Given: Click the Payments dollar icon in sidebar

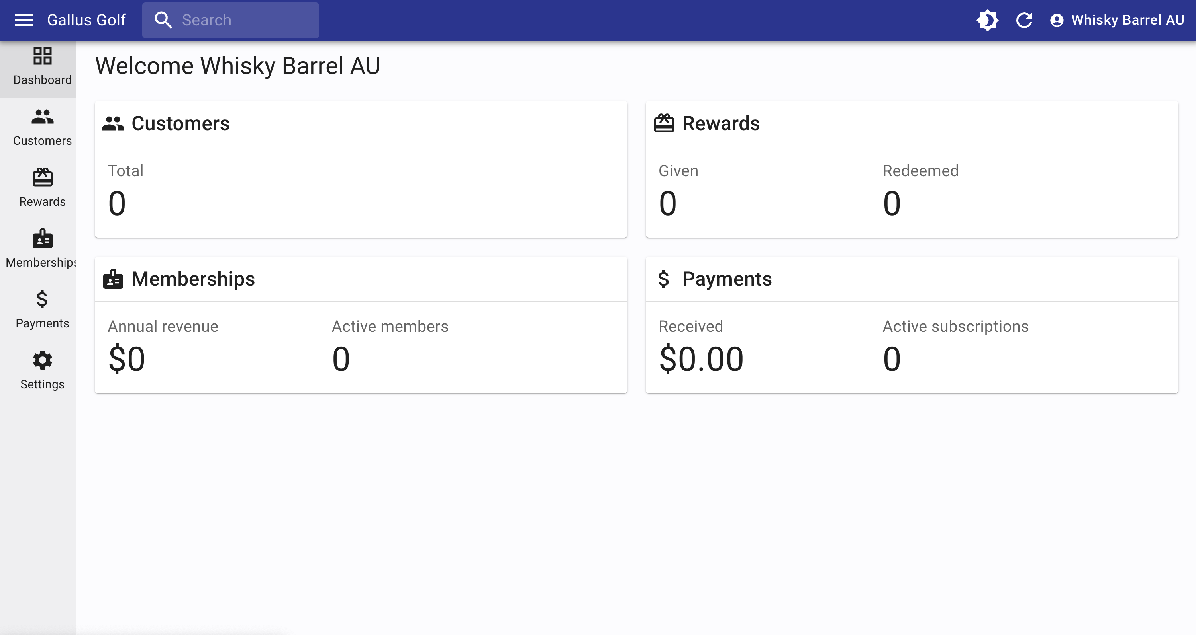Looking at the screenshot, I should click(42, 300).
